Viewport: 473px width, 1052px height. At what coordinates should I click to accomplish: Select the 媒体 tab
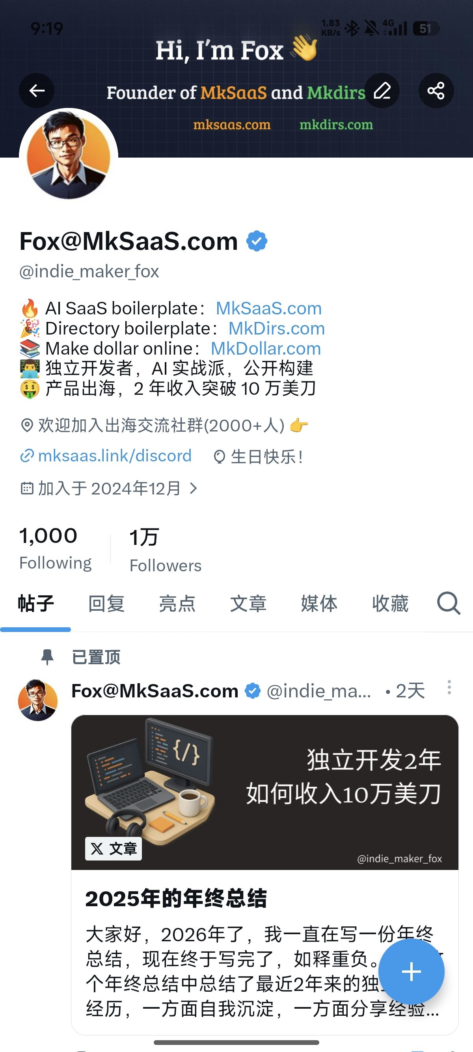coord(319,604)
